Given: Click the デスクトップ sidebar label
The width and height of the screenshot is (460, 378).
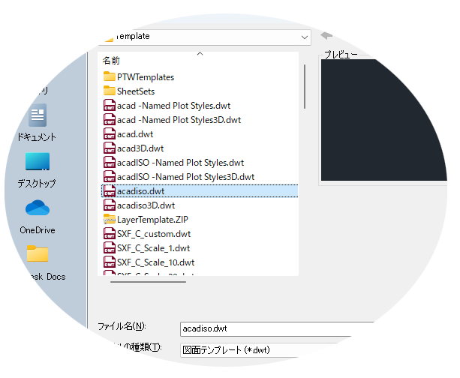Looking at the screenshot, I should (37, 184).
